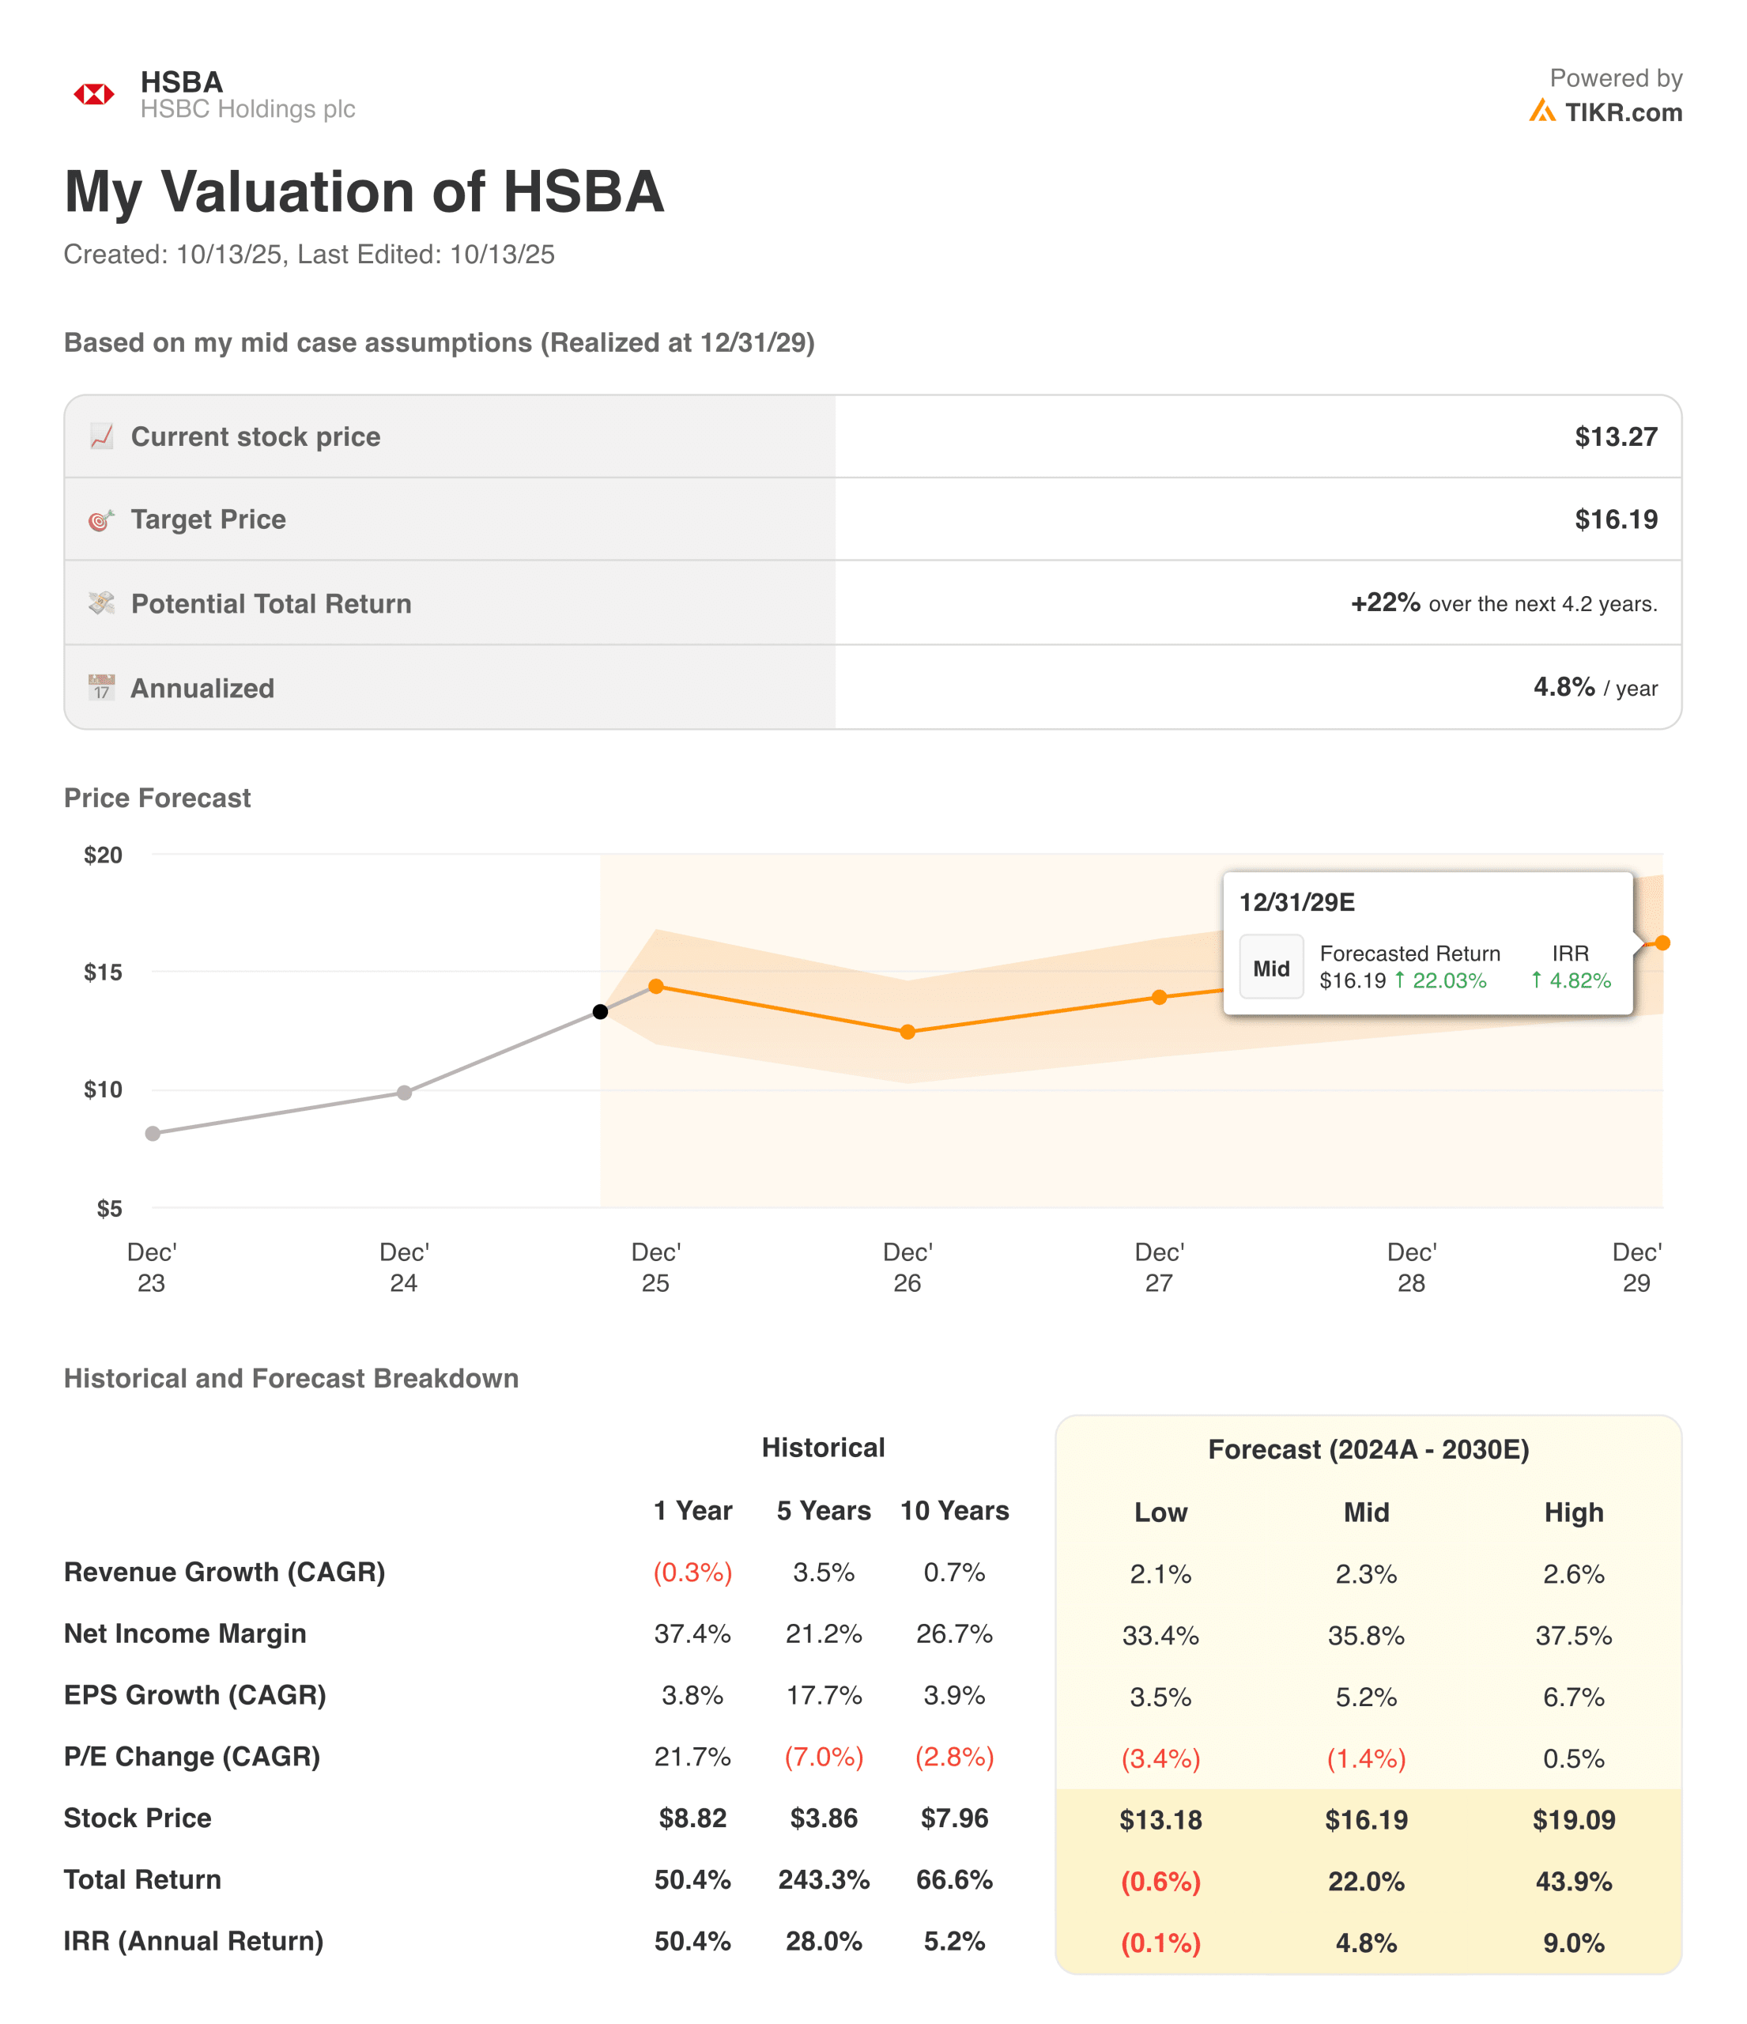Click the green up arrow next to 22.03%
Image resolution: width=1747 pixels, height=2024 pixels.
1399,980
